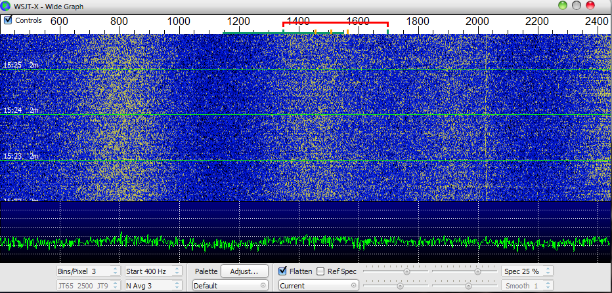The height and width of the screenshot is (293, 612).
Task: Click the Smooth spin box
Action: 527,286
